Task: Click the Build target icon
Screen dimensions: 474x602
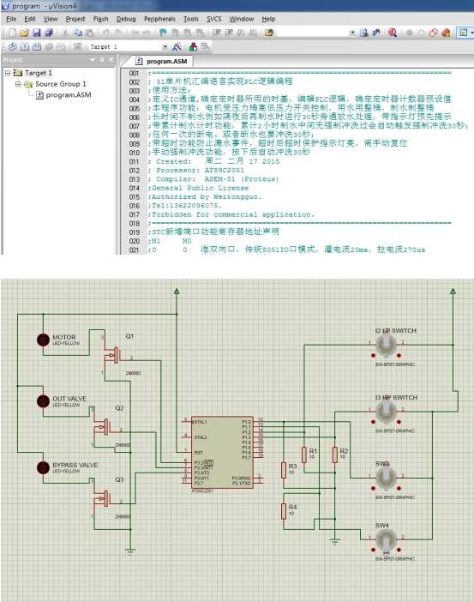Action: (x=25, y=47)
